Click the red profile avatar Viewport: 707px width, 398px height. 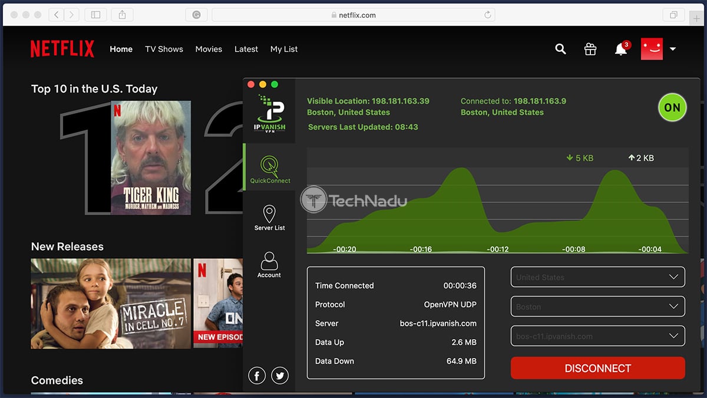click(652, 49)
